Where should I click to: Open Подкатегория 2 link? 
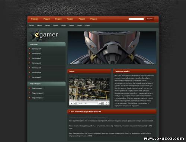click(38, 93)
